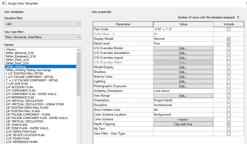This screenshot has height=144, width=247.
Task: Select 1/8" ZONE PLANS template
Action: [17, 125]
